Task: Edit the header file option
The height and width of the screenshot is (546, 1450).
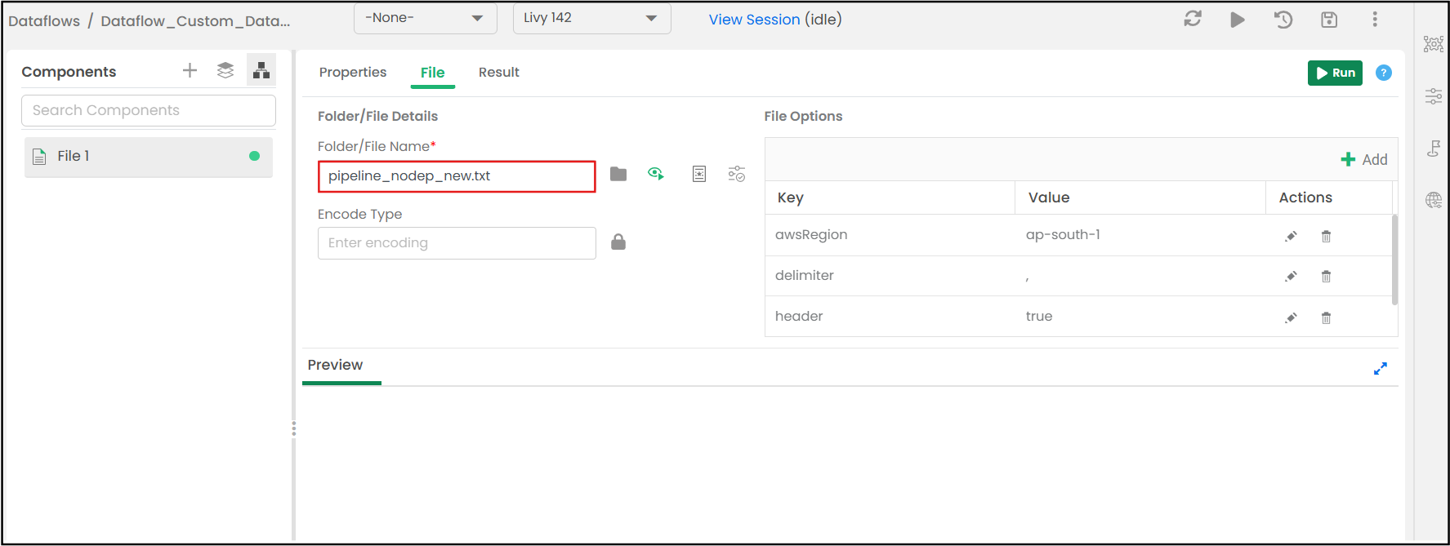Action: tap(1291, 317)
